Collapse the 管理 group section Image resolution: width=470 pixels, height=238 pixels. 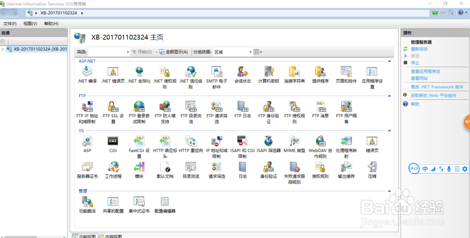tap(389, 191)
